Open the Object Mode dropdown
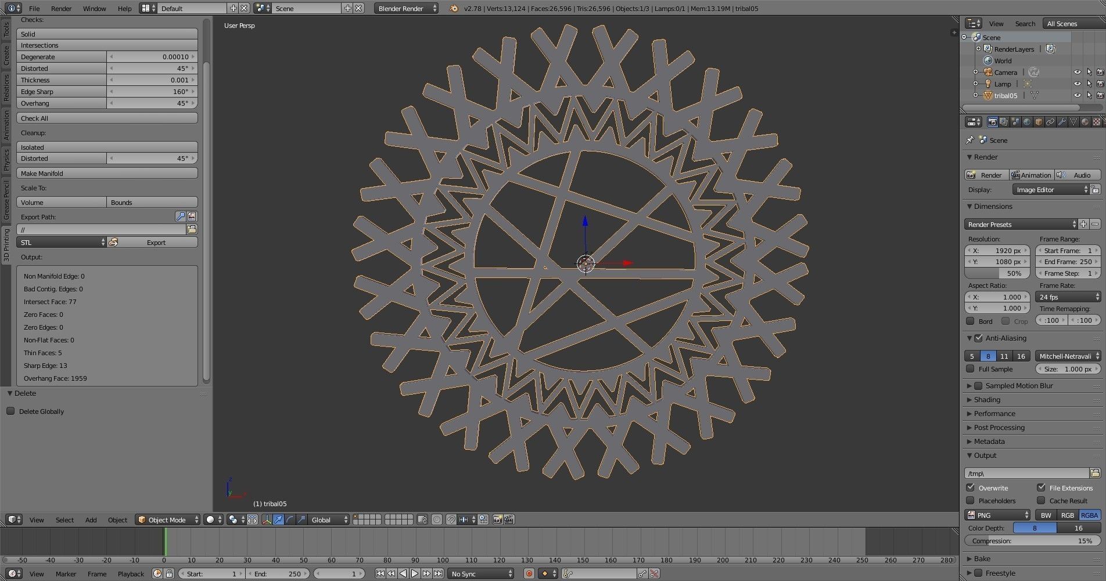Image resolution: width=1106 pixels, height=581 pixels. click(167, 519)
